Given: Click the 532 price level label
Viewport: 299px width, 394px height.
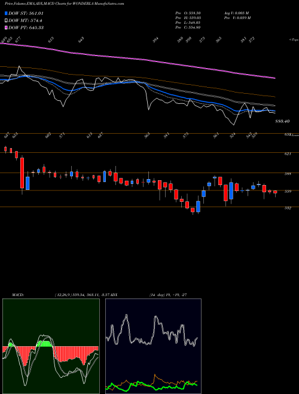Looking at the screenshot, I should pos(288,208).
